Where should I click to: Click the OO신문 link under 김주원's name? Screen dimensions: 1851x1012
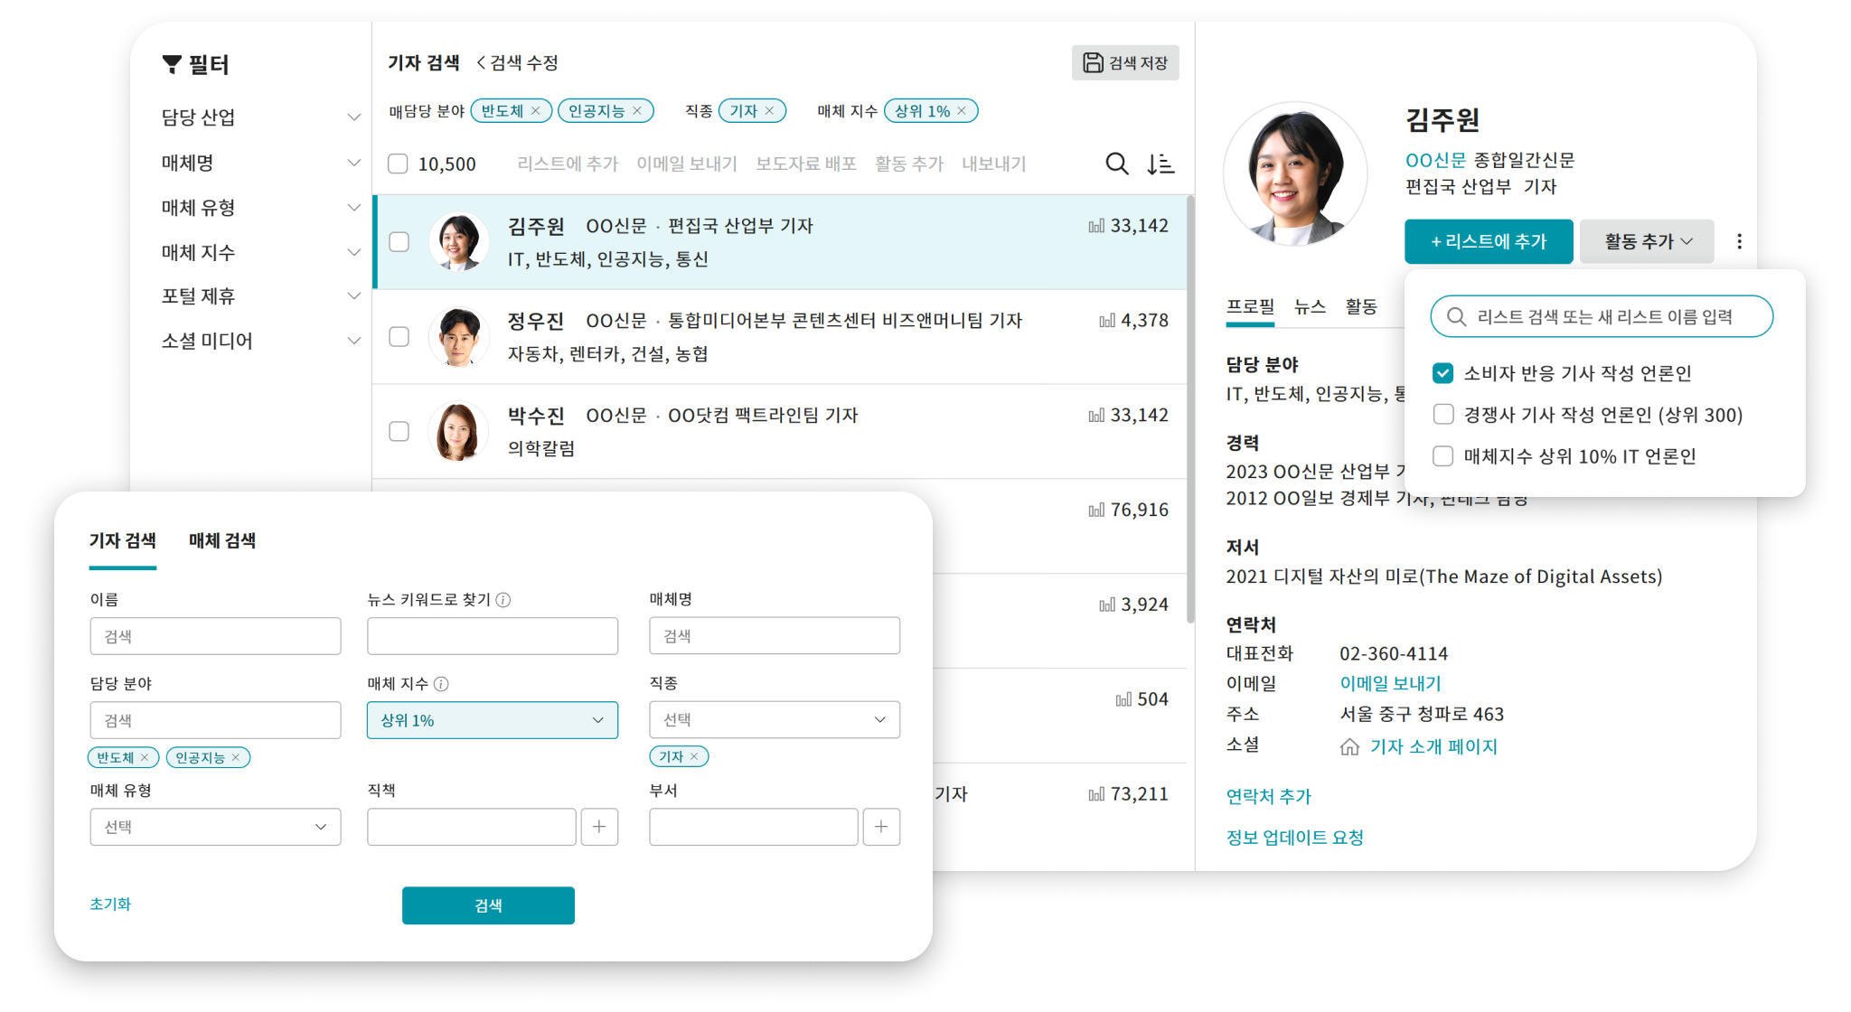pyautogui.click(x=1435, y=160)
